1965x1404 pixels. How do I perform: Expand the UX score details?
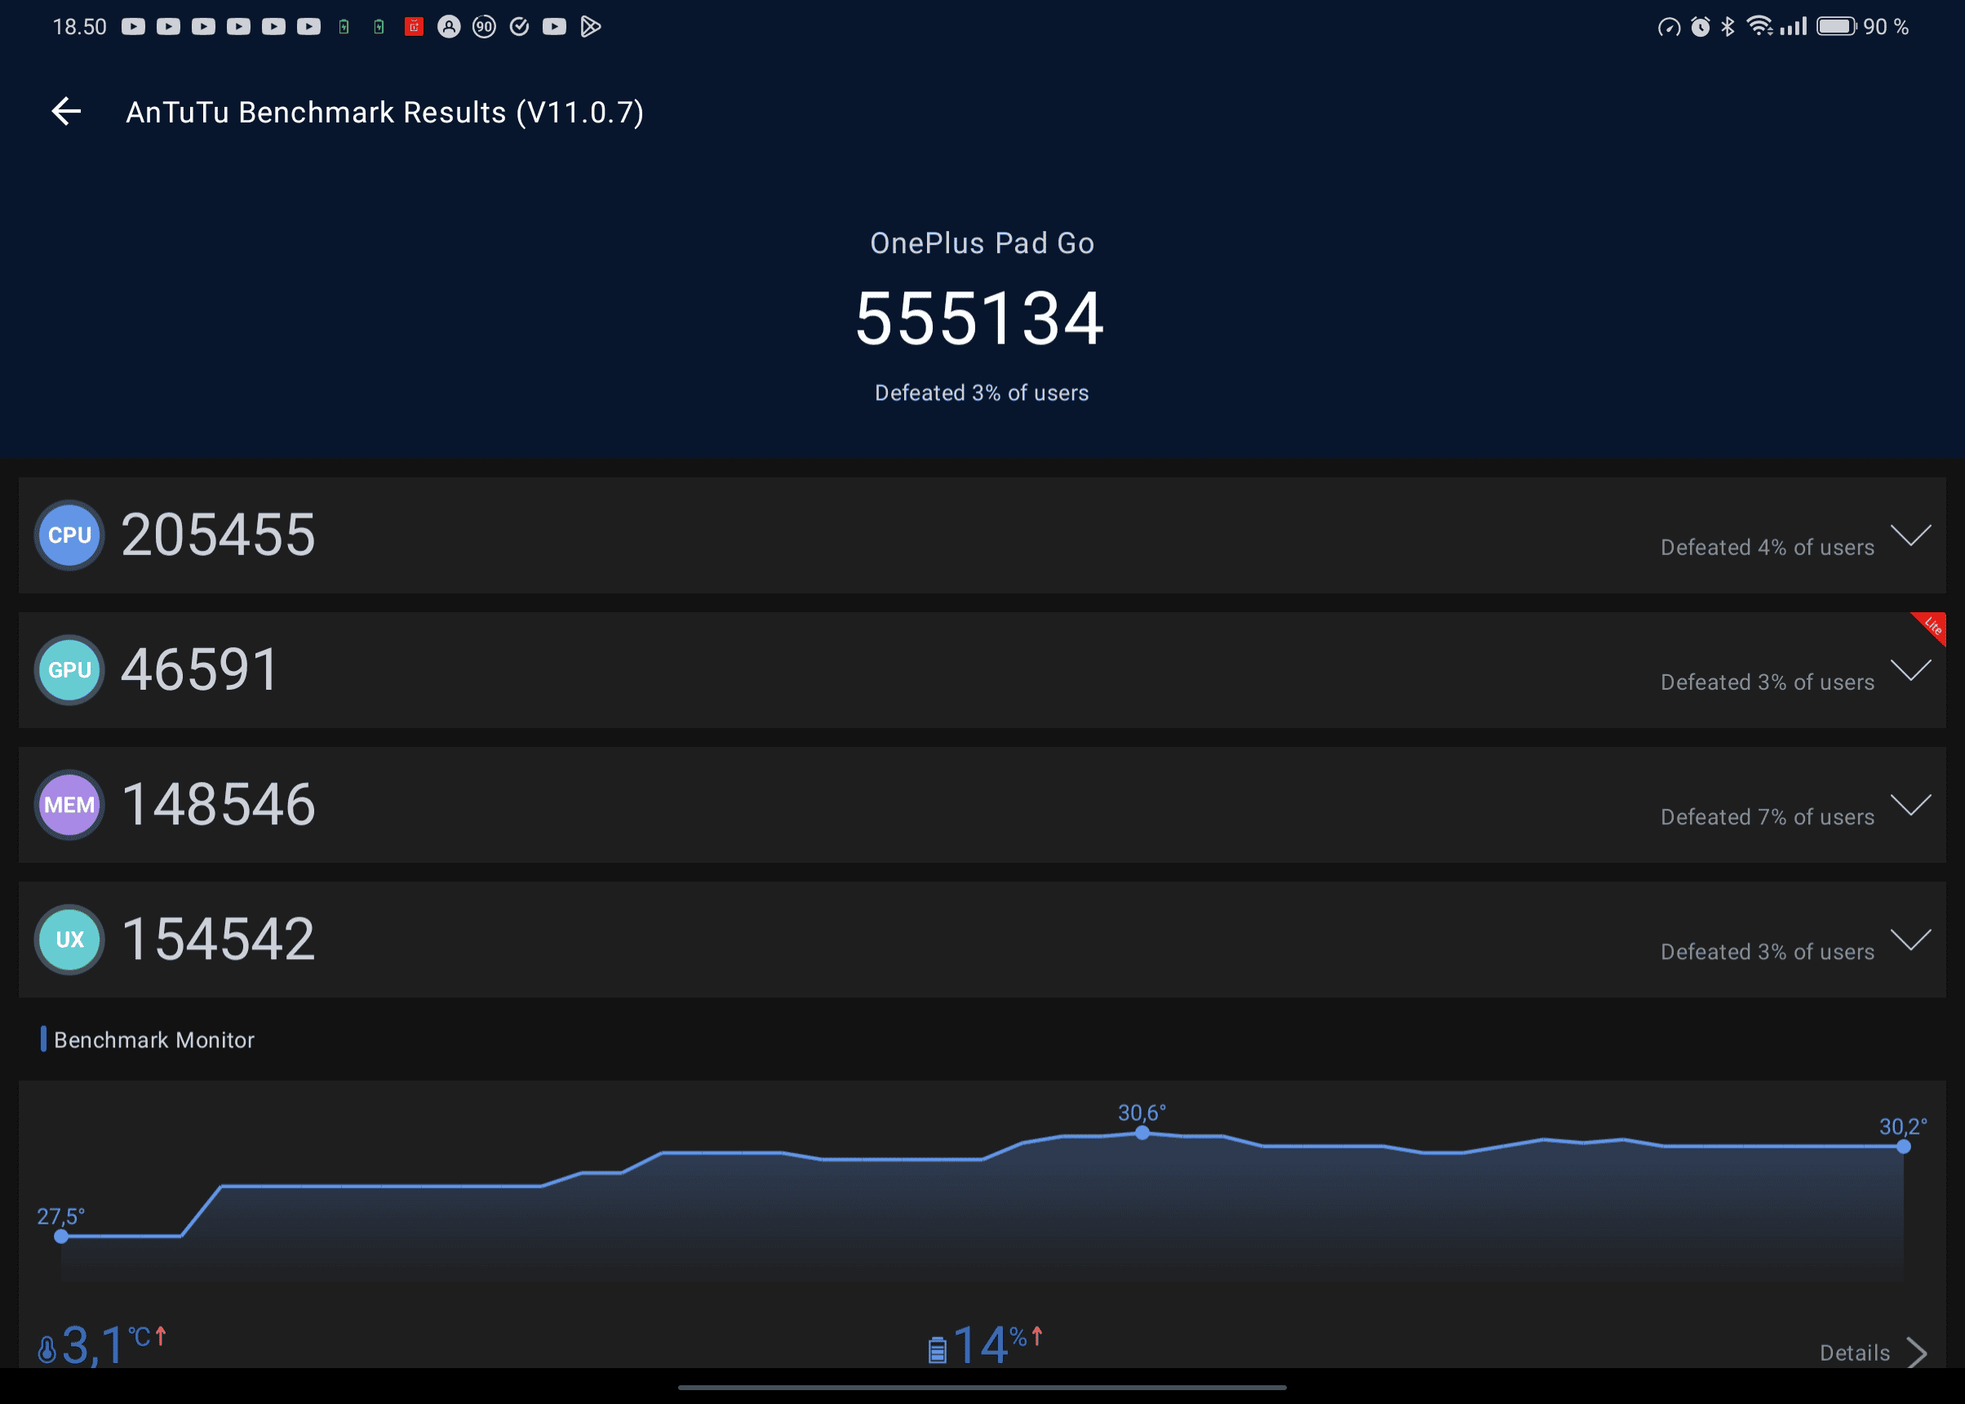coord(1910,940)
